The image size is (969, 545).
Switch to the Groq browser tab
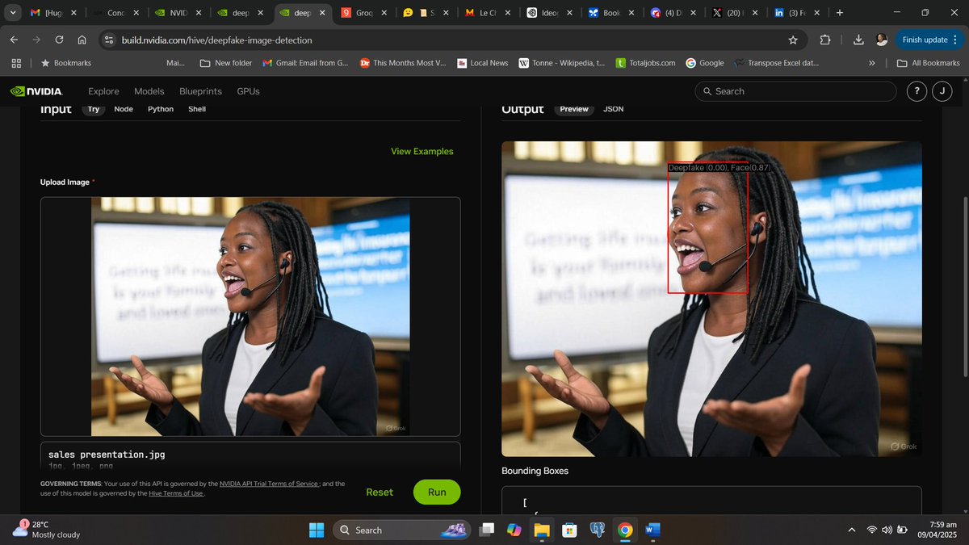[363, 13]
